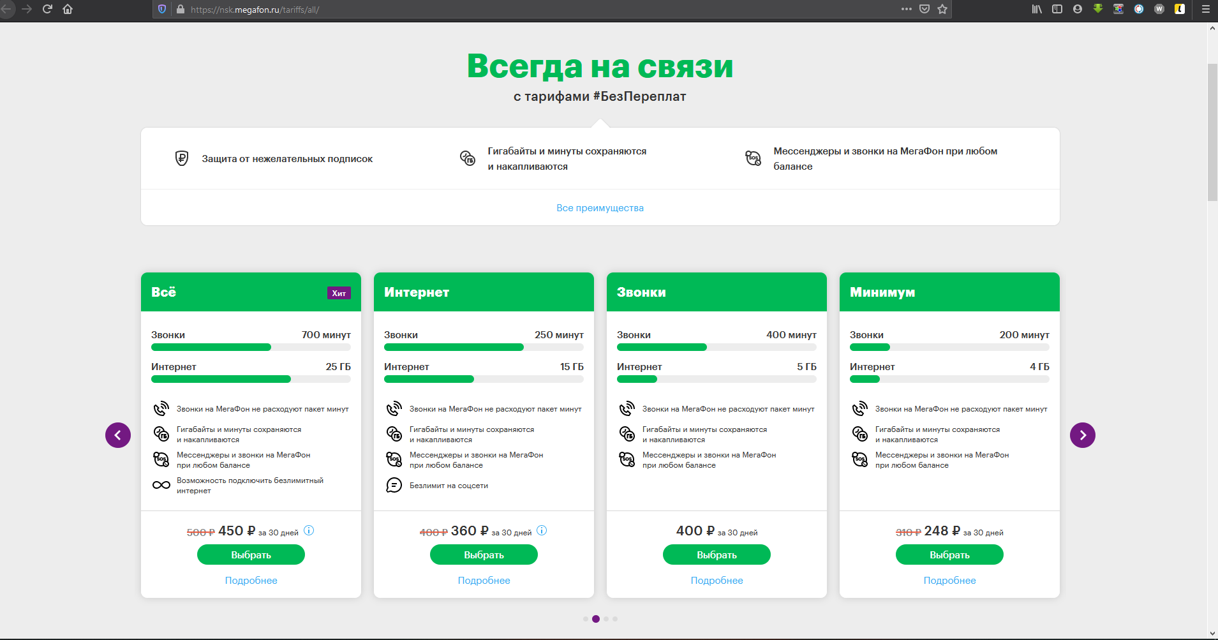Choose the Интернет tariff with Выбрать
The width and height of the screenshot is (1218, 640).
coord(484,555)
